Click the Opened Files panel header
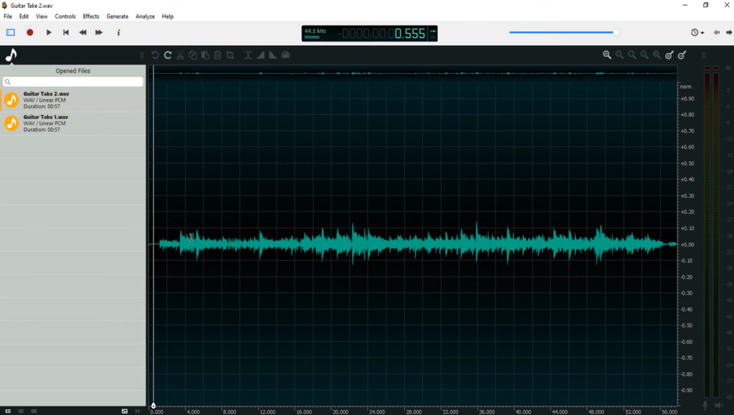The height and width of the screenshot is (415, 734). [x=73, y=71]
